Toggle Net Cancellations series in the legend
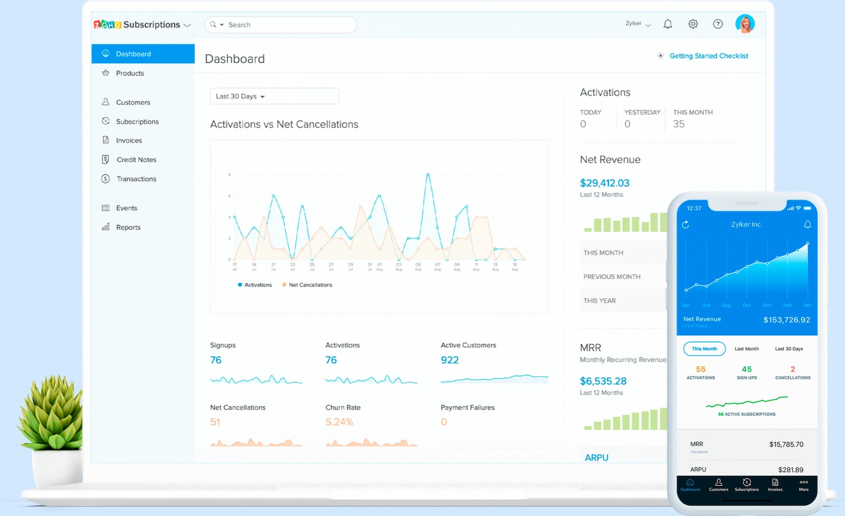Image resolution: width=845 pixels, height=516 pixels. pyautogui.click(x=308, y=285)
